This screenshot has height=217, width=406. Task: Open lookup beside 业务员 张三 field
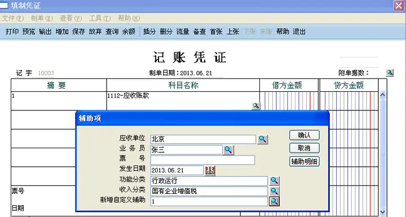pyautogui.click(x=228, y=150)
